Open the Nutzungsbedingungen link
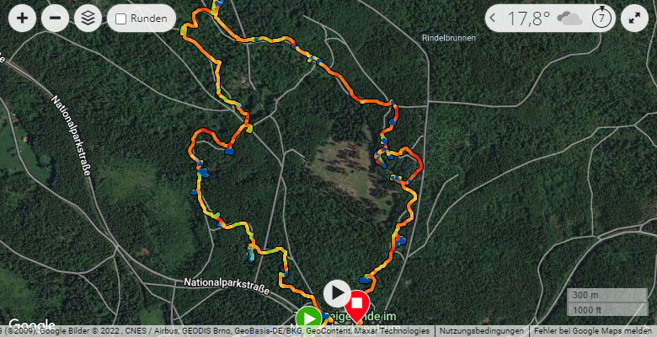 (482, 331)
